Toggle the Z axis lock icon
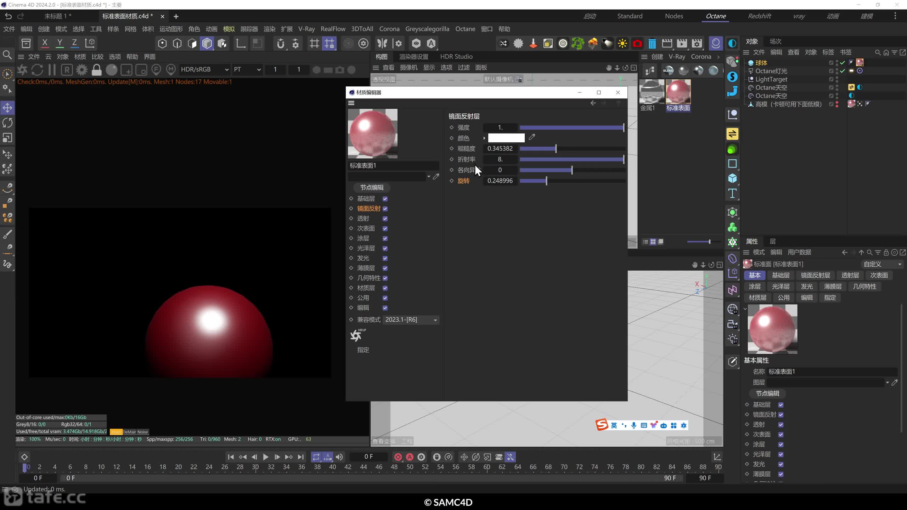The height and width of the screenshot is (510, 907). tap(74, 43)
